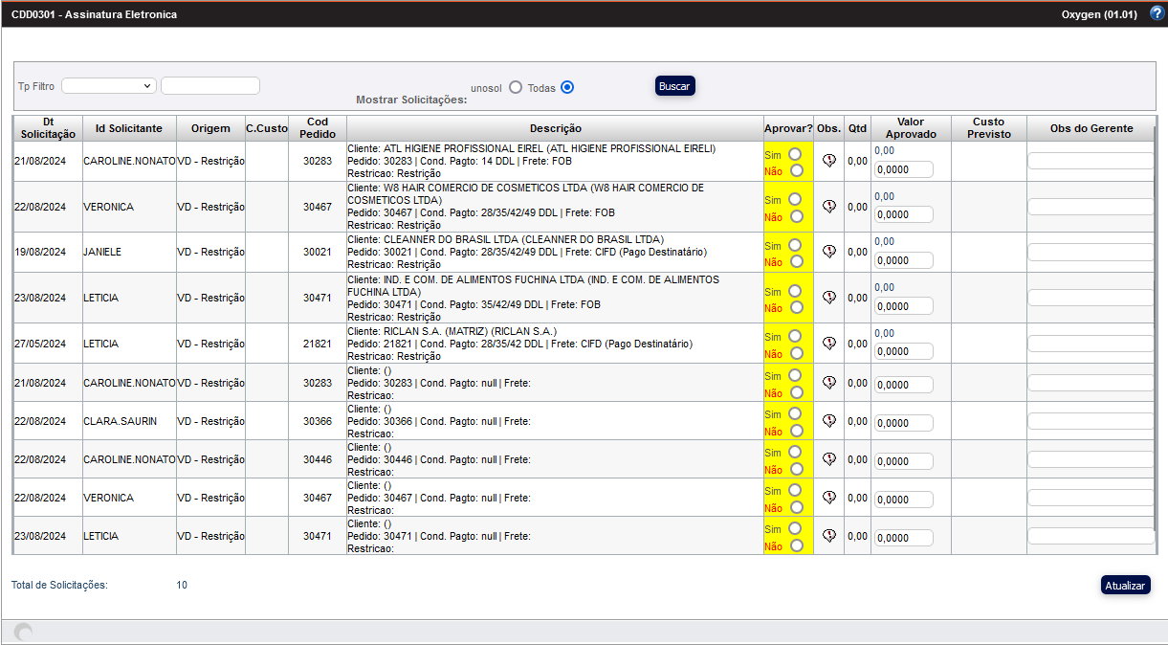This screenshot has height=645, width=1168.
Task: Click Obs do Gerente field for order 30021
Action: coord(1091,253)
